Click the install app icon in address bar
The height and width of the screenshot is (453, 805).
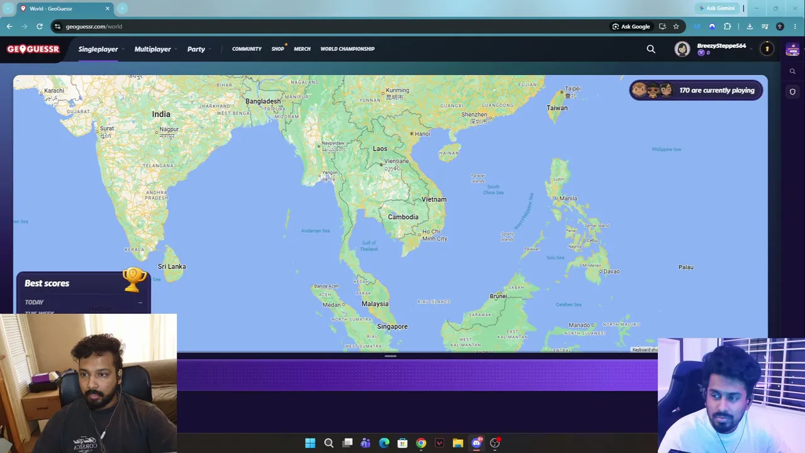pyautogui.click(x=662, y=26)
